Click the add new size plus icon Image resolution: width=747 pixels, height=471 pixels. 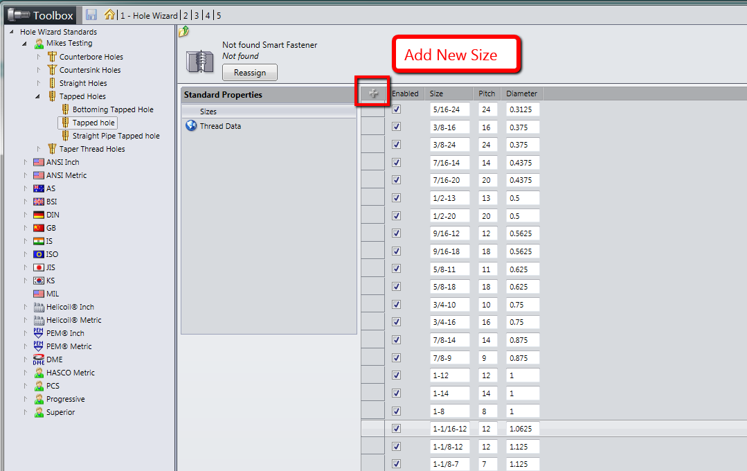tap(374, 94)
